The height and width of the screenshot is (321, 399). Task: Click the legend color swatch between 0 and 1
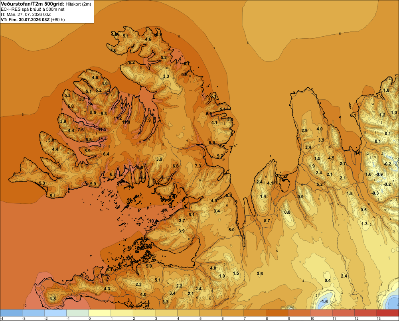click(100, 313)
